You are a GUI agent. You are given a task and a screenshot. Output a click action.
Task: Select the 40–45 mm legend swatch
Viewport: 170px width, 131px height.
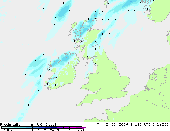[73, 128]
